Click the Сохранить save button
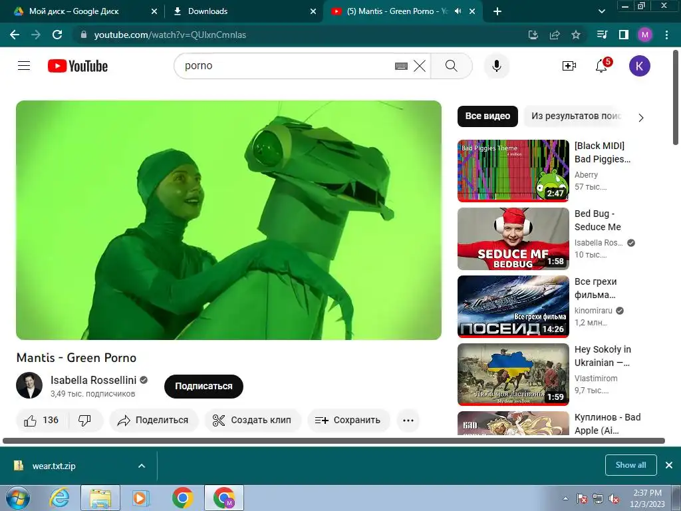 click(348, 421)
